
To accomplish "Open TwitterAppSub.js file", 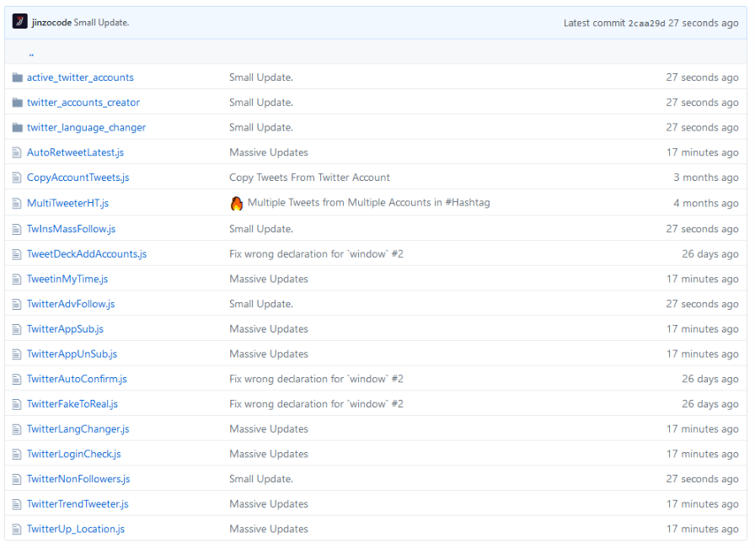I will (x=65, y=329).
